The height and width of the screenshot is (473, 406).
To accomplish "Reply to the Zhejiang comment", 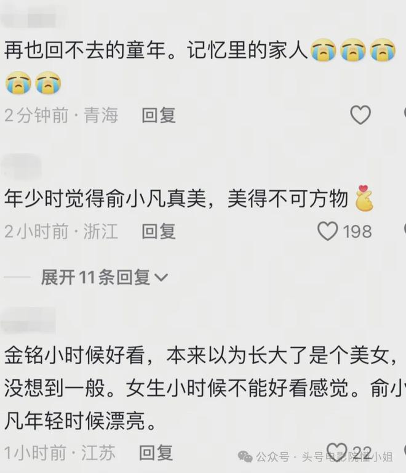I will 159,232.
